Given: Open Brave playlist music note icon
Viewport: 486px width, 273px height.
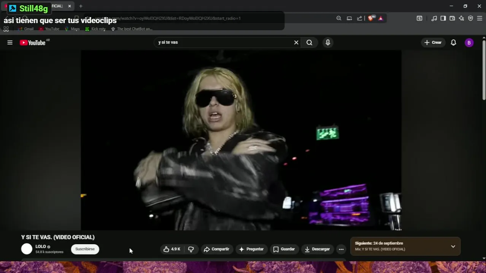Looking at the screenshot, I should 434,18.
